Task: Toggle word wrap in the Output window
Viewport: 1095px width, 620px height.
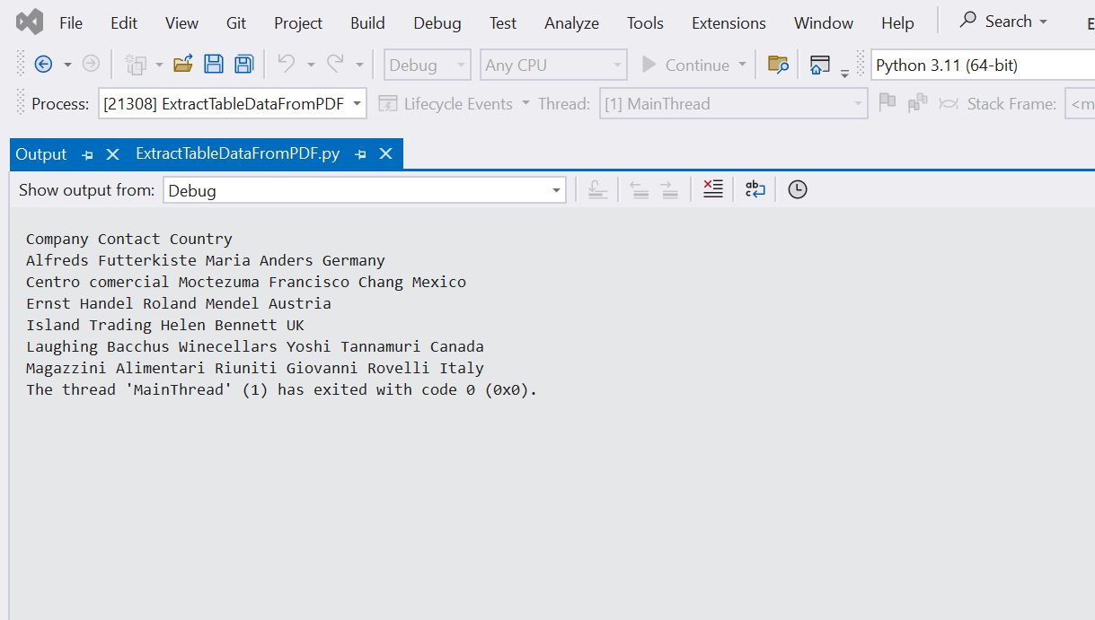Action: [x=755, y=188]
